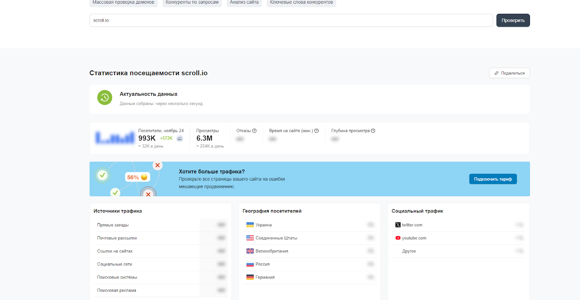The height and width of the screenshot is (300, 580).
Task: Select the Прямые заходы traffic source row
Action: [161, 225]
